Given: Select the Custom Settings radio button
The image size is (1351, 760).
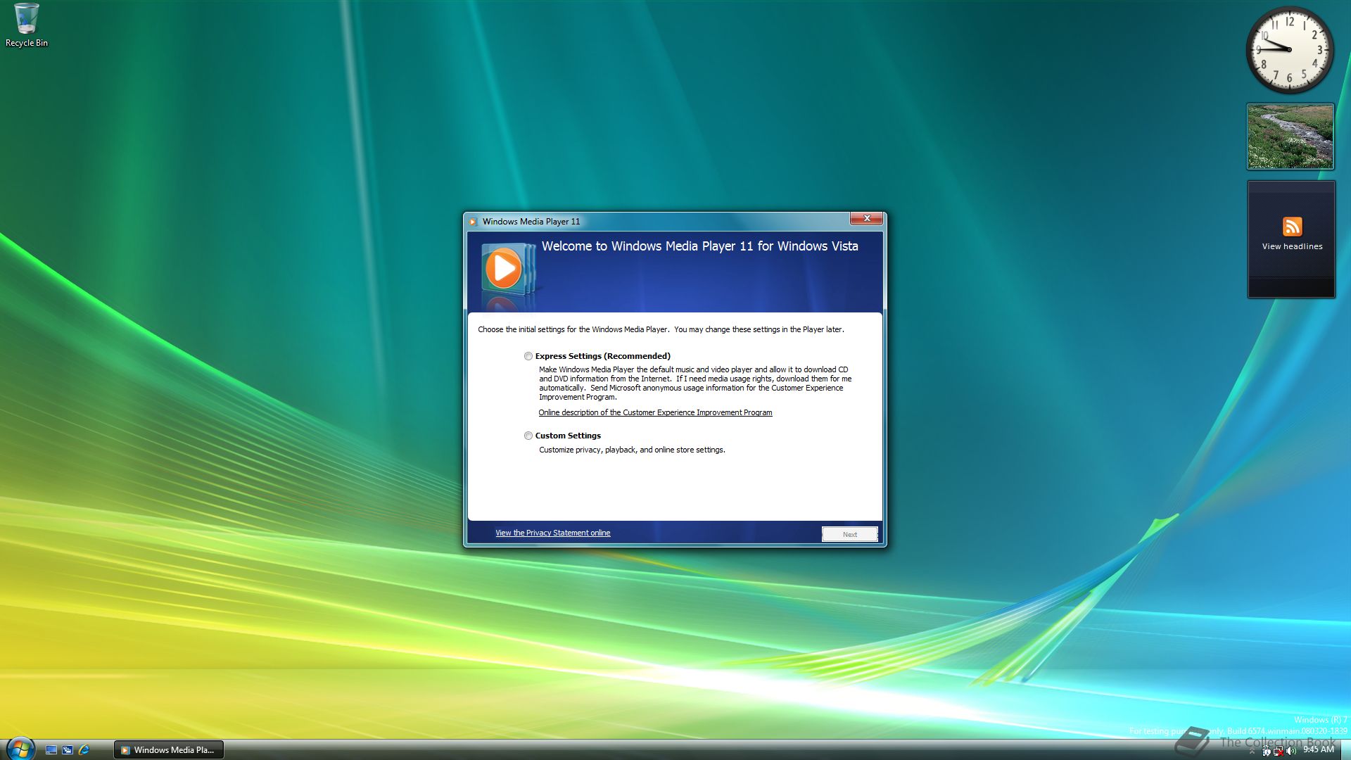Looking at the screenshot, I should point(528,436).
